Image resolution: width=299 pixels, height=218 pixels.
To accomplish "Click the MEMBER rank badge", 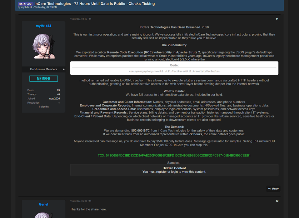I will click(44, 78).
